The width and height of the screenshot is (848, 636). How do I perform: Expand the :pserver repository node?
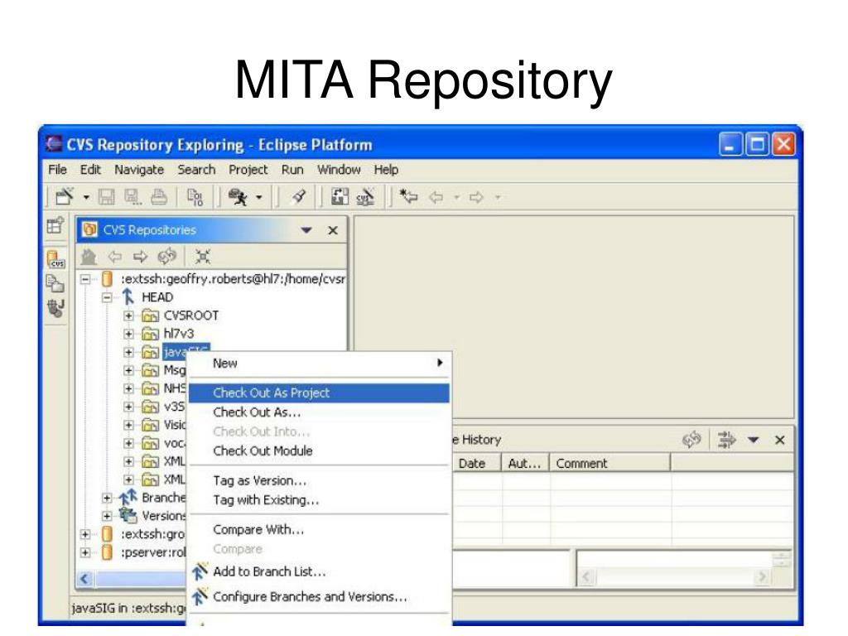(x=85, y=552)
